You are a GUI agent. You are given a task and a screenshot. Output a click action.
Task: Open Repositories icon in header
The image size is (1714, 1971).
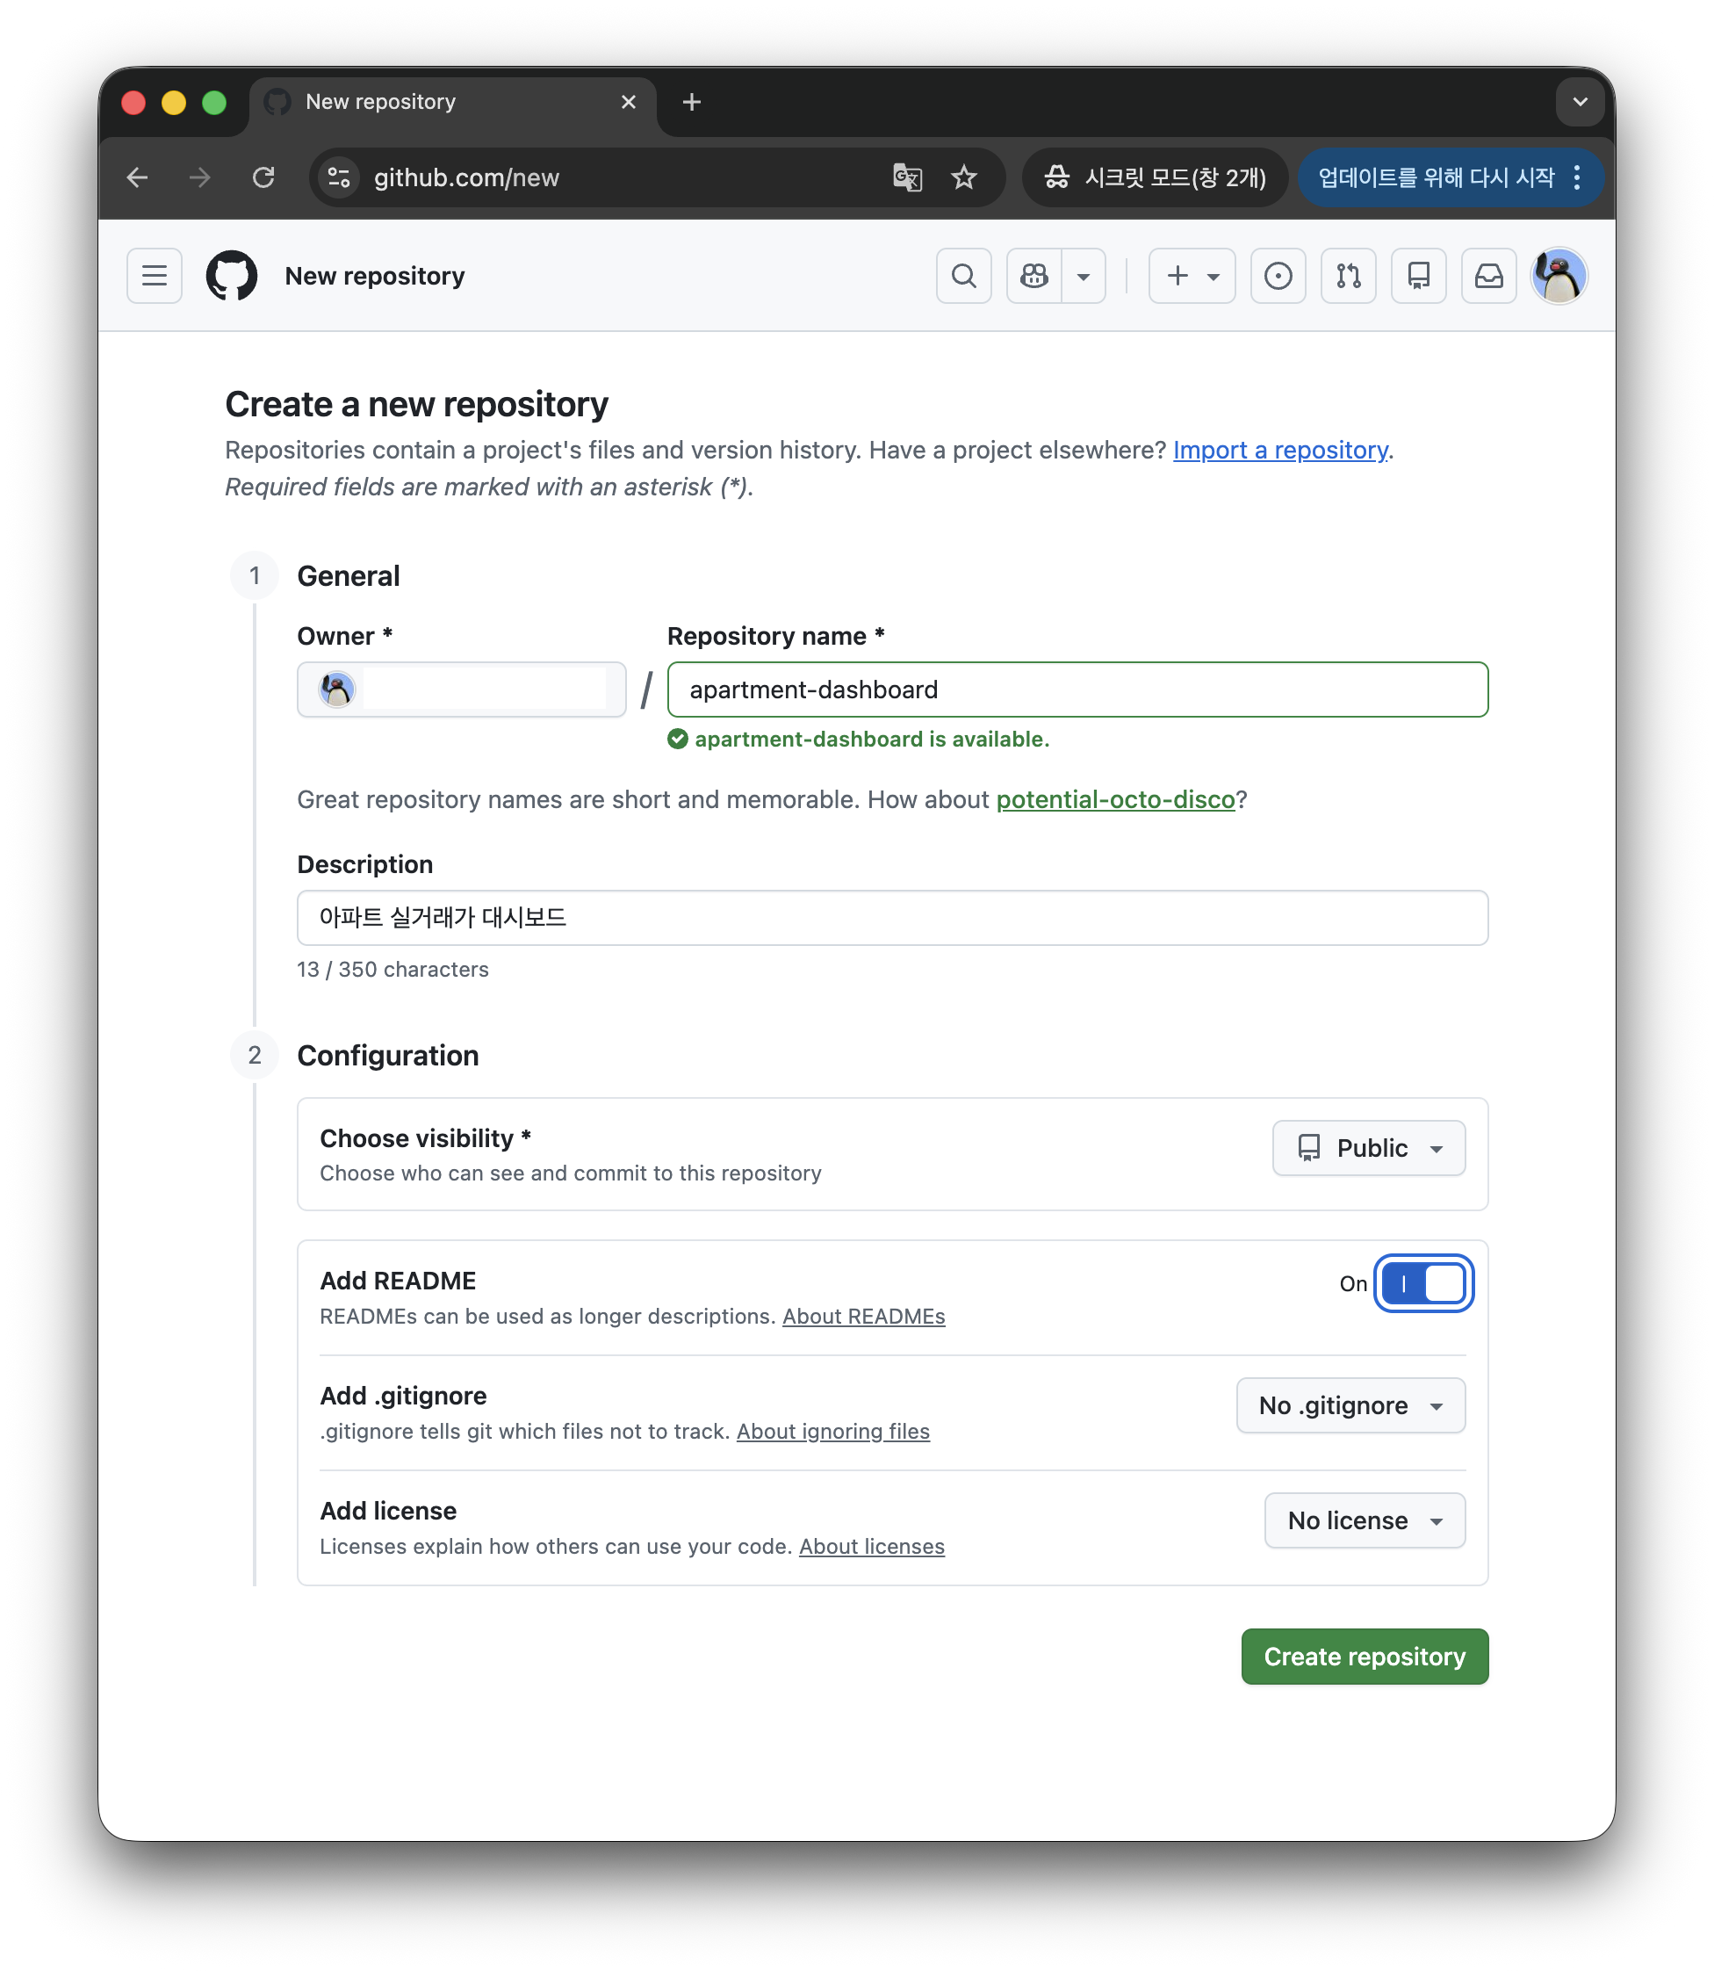pyautogui.click(x=1418, y=276)
